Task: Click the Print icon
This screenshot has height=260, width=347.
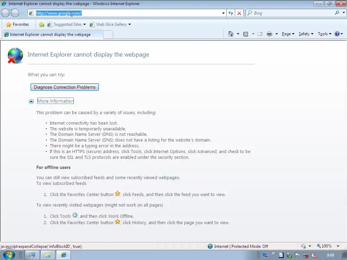Action: pyautogui.click(x=269, y=34)
